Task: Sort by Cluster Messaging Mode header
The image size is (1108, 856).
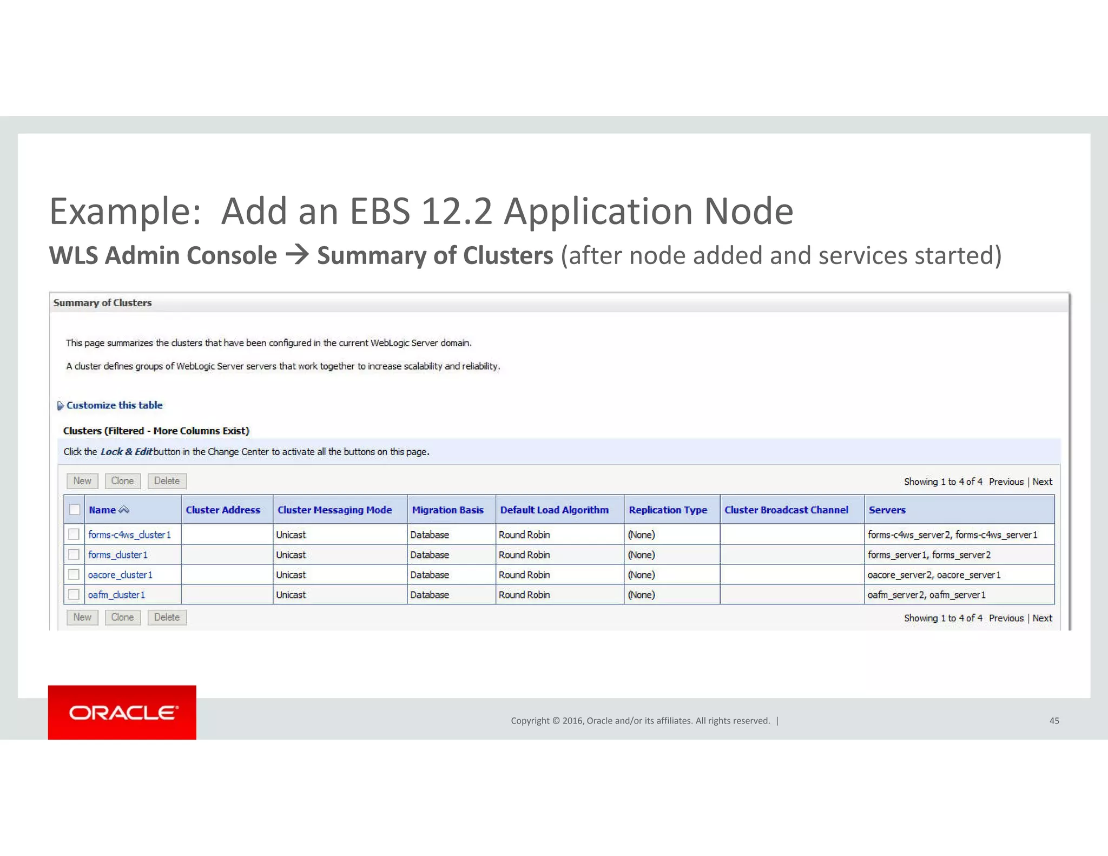Action: (334, 510)
